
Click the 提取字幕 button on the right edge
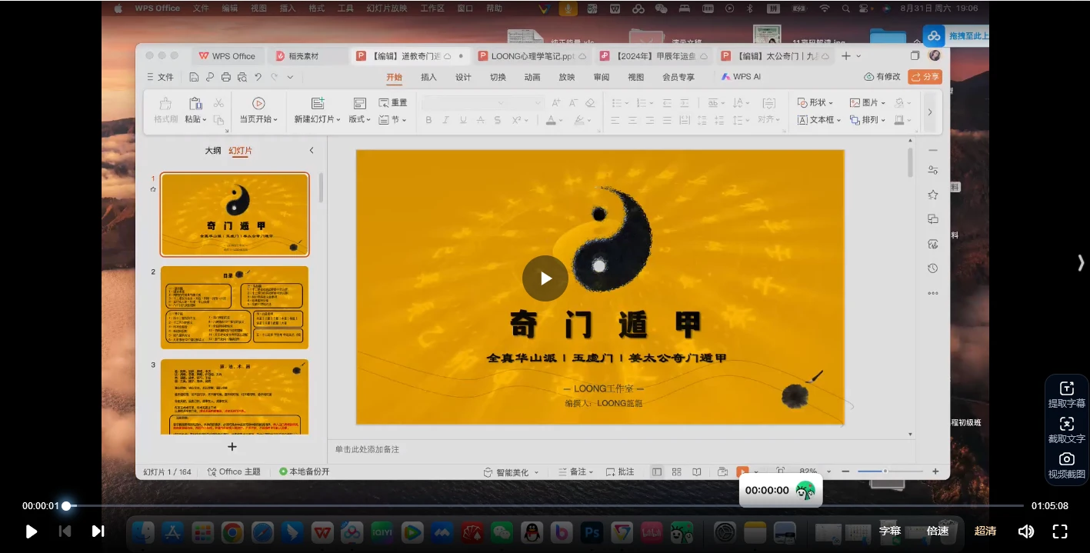tap(1066, 395)
